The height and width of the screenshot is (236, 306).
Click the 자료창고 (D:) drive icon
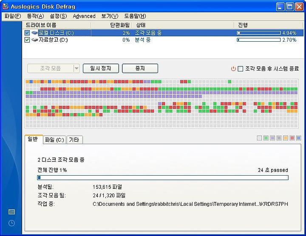coord(34,40)
